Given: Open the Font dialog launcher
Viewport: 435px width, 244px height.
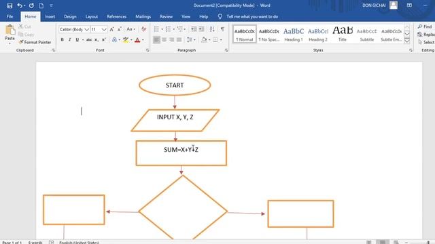Looking at the screenshot, I should [147, 50].
